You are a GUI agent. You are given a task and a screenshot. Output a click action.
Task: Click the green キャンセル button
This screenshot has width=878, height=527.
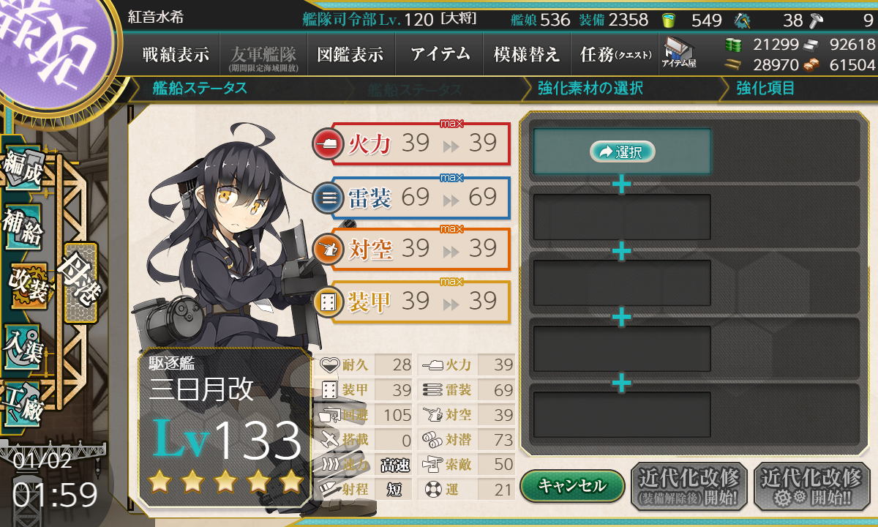[x=572, y=485]
